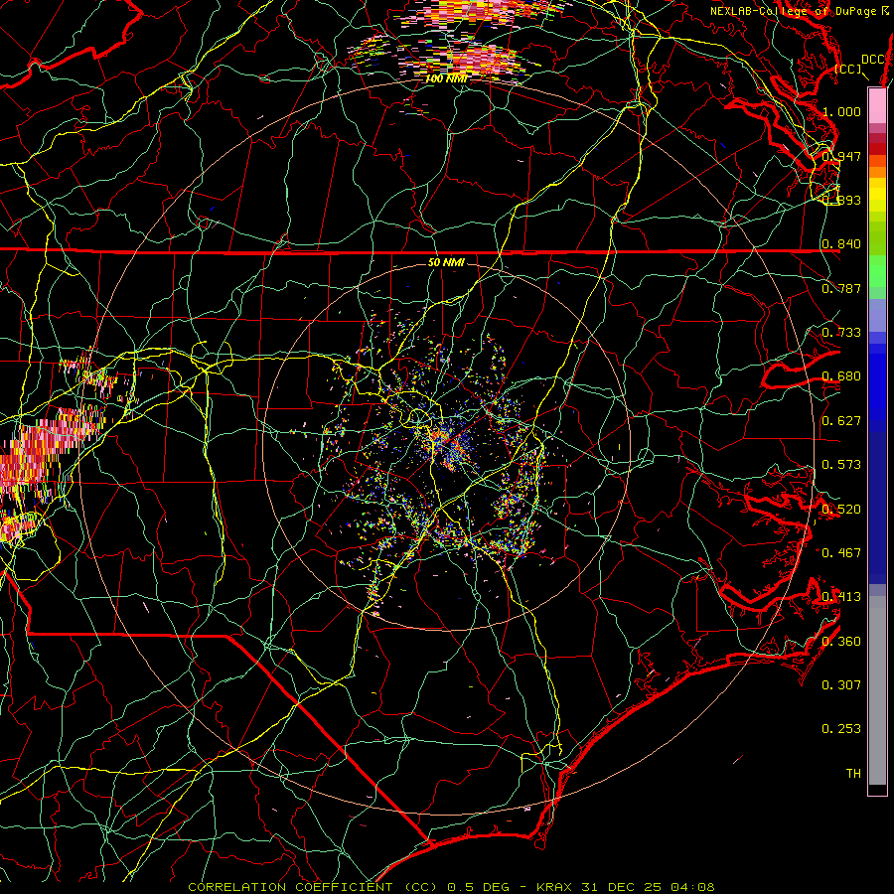894x894 pixels.
Task: Click the 0.733 scale value
Action: (x=841, y=333)
